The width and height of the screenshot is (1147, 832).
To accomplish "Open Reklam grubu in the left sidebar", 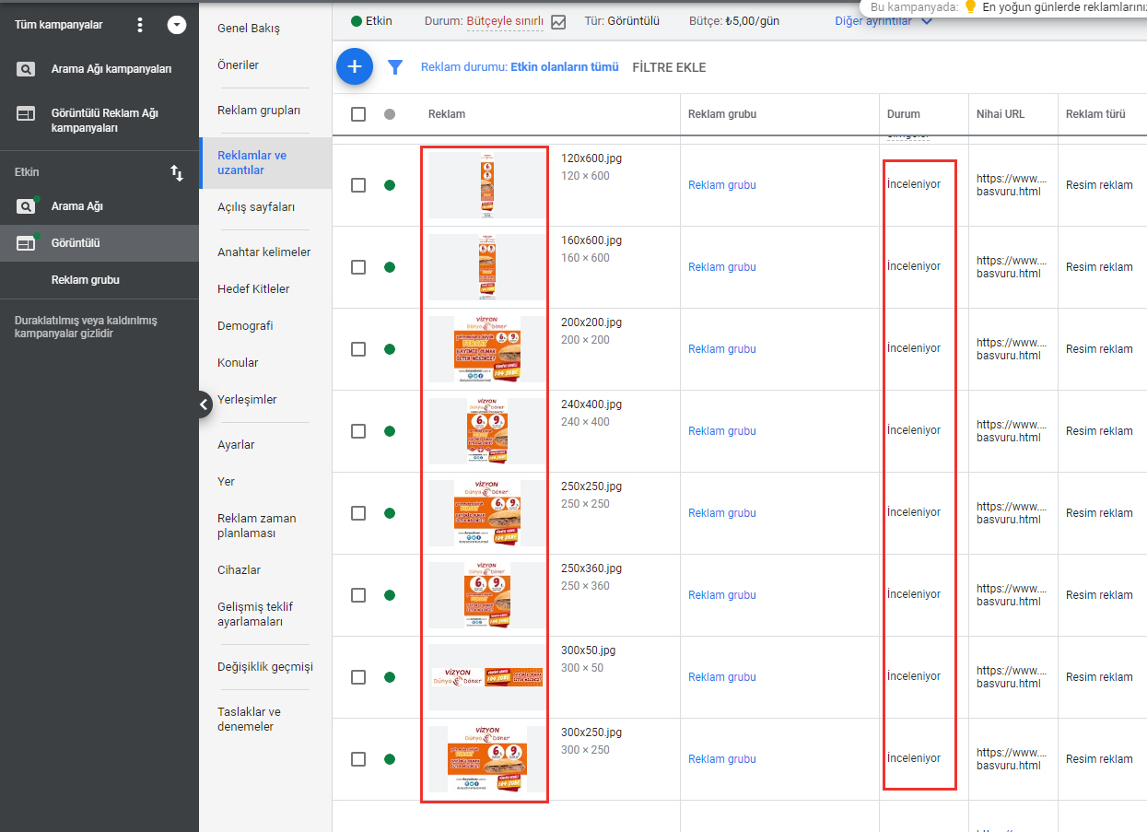I will pyautogui.click(x=86, y=280).
